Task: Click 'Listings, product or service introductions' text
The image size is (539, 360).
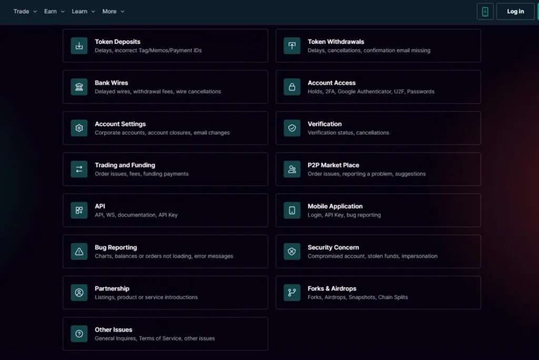Action: point(146,297)
